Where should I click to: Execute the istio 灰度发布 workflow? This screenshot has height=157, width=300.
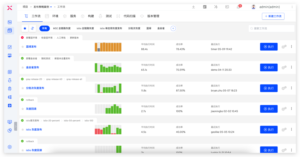[269, 130]
